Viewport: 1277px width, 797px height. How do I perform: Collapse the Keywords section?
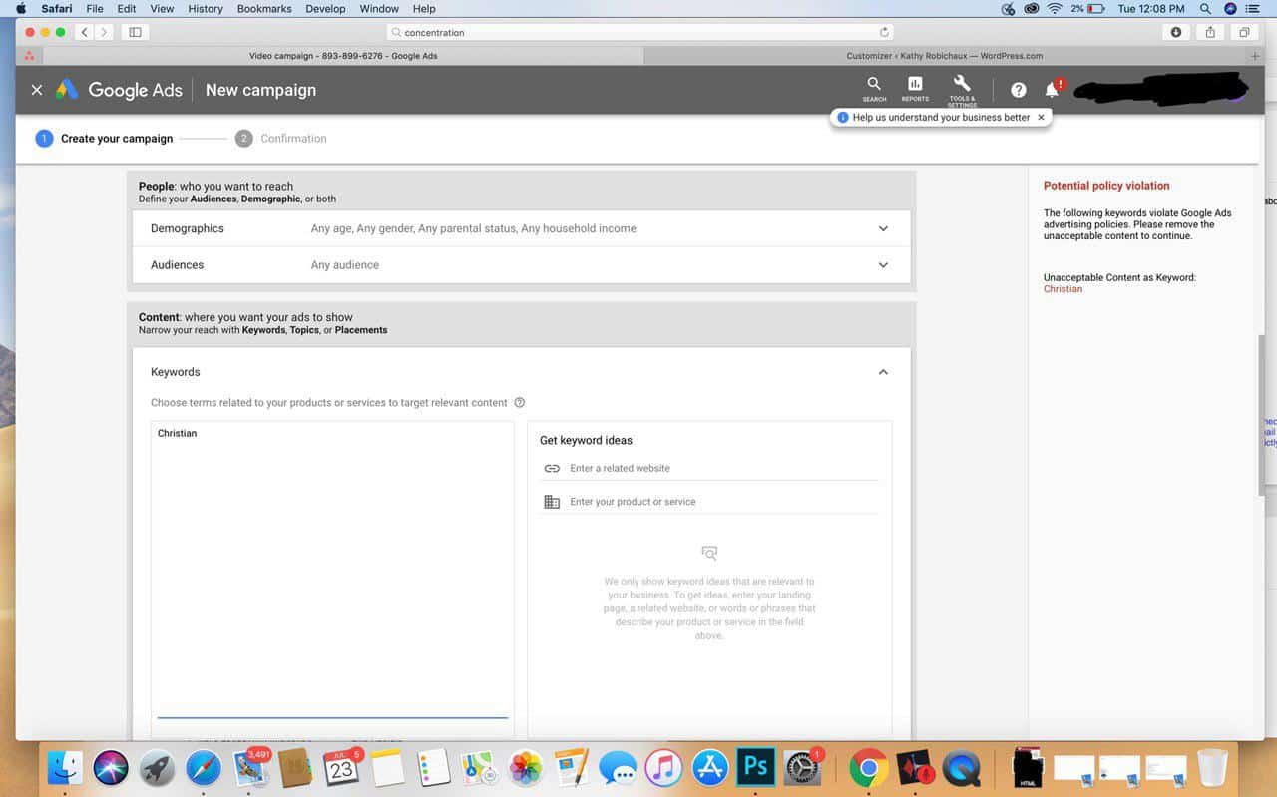click(x=883, y=372)
